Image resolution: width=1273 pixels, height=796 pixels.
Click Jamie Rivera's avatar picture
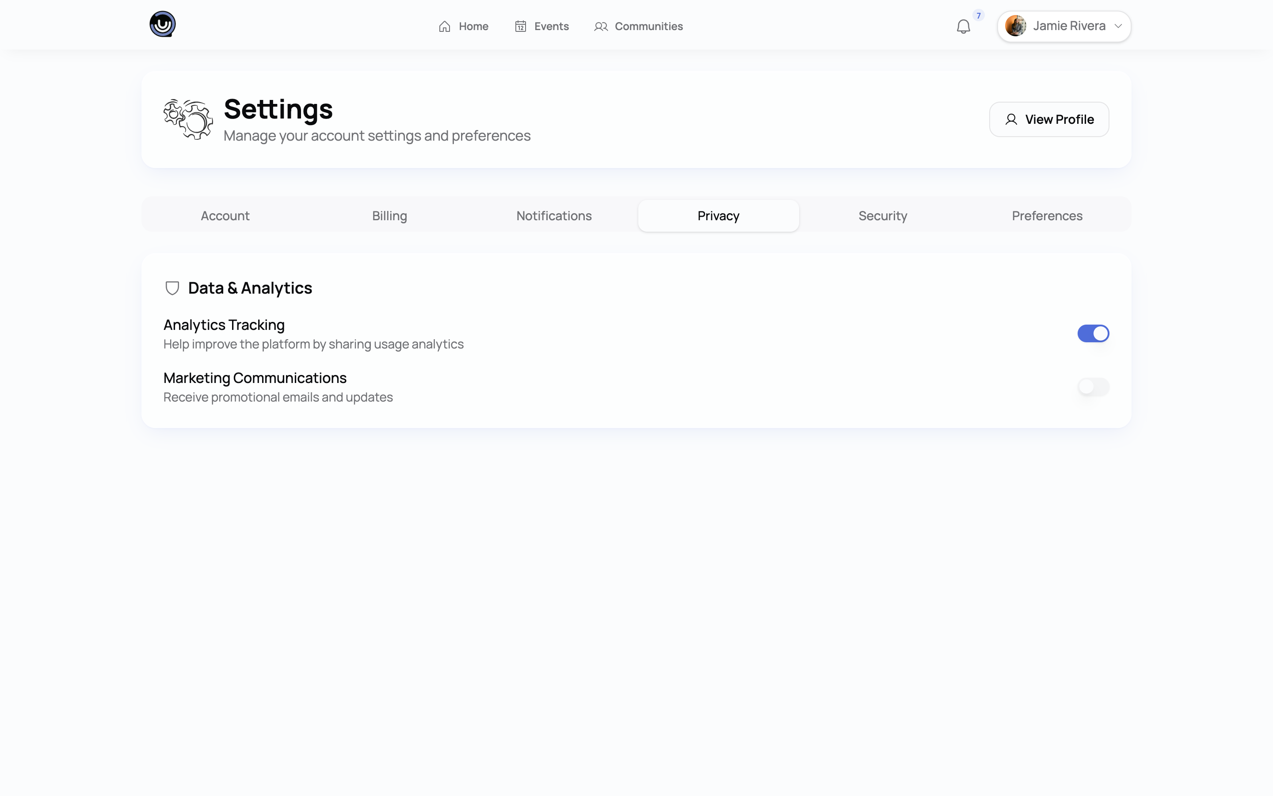(1015, 26)
